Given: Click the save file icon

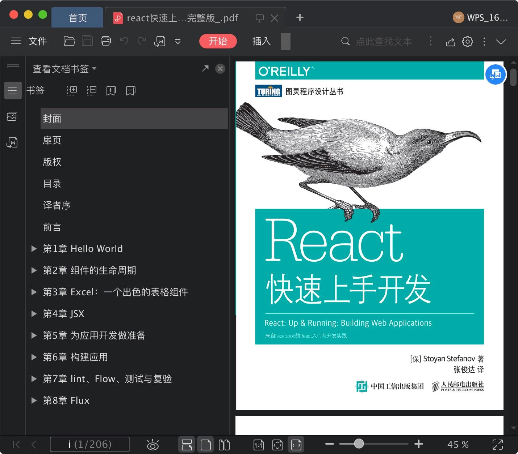Looking at the screenshot, I should click(x=87, y=41).
